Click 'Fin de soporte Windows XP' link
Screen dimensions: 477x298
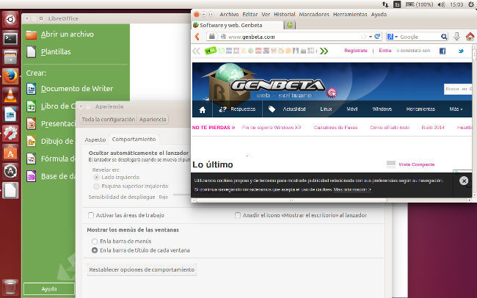(x=272, y=128)
